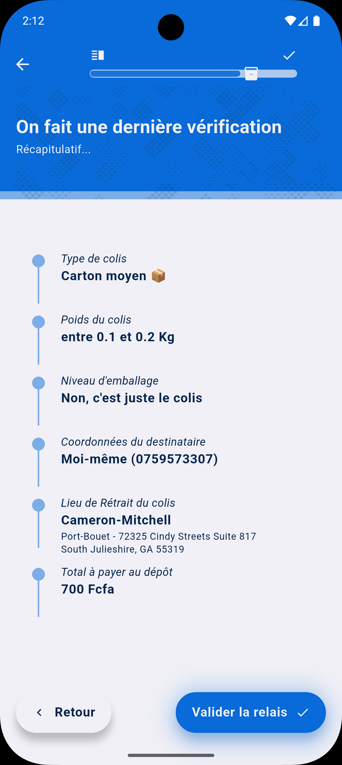Tap the Wi-Fi icon in status bar
Image resolution: width=342 pixels, height=765 pixels.
coord(290,21)
